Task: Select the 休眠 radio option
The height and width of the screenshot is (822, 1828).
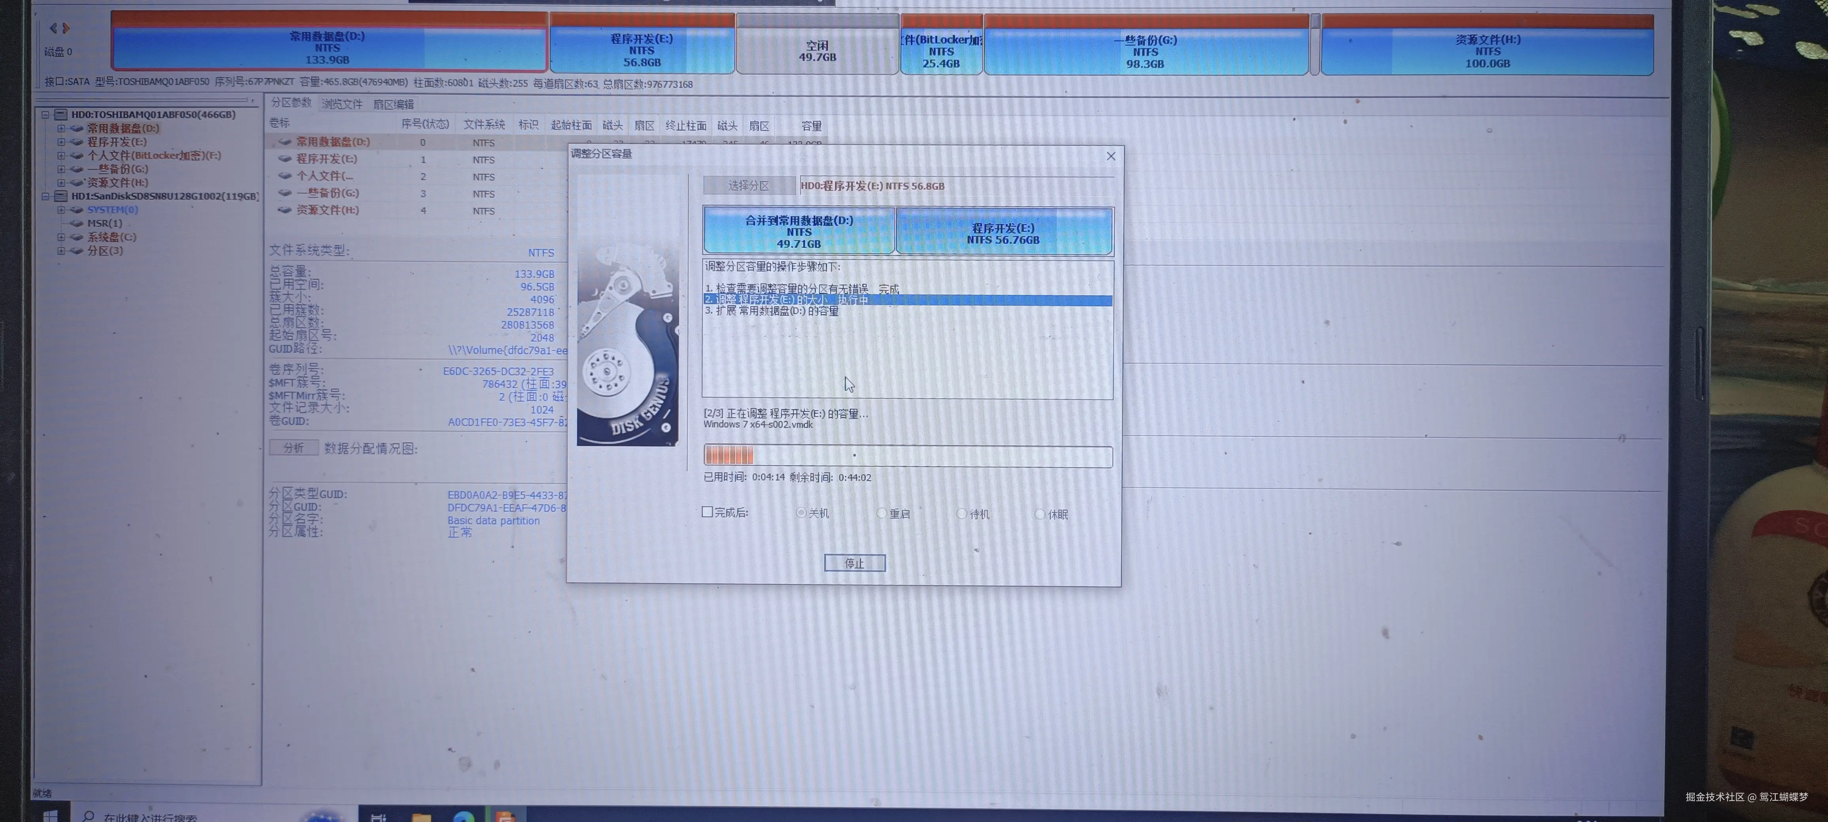Action: tap(1040, 514)
